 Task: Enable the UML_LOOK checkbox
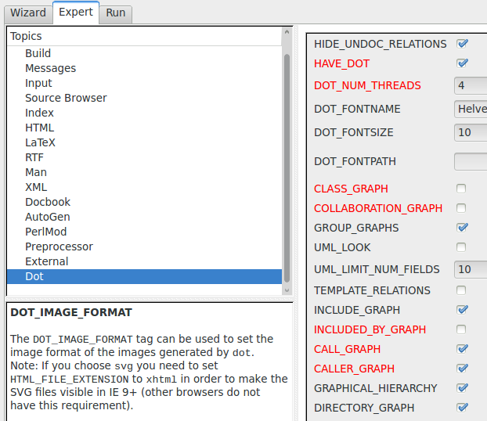(461, 247)
